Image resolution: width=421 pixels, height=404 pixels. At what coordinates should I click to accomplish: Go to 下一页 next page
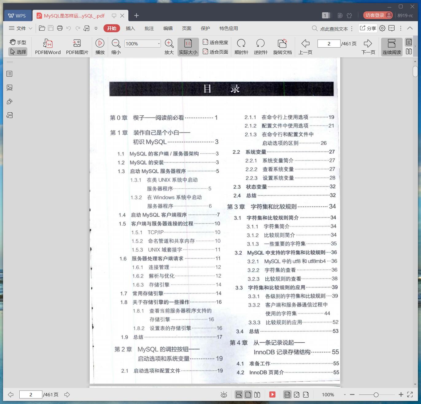(x=368, y=47)
